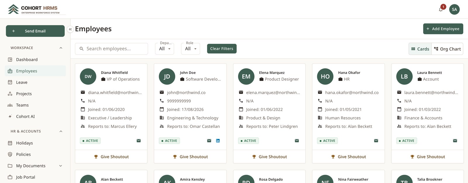Open the SA user avatar menu

[454, 9]
